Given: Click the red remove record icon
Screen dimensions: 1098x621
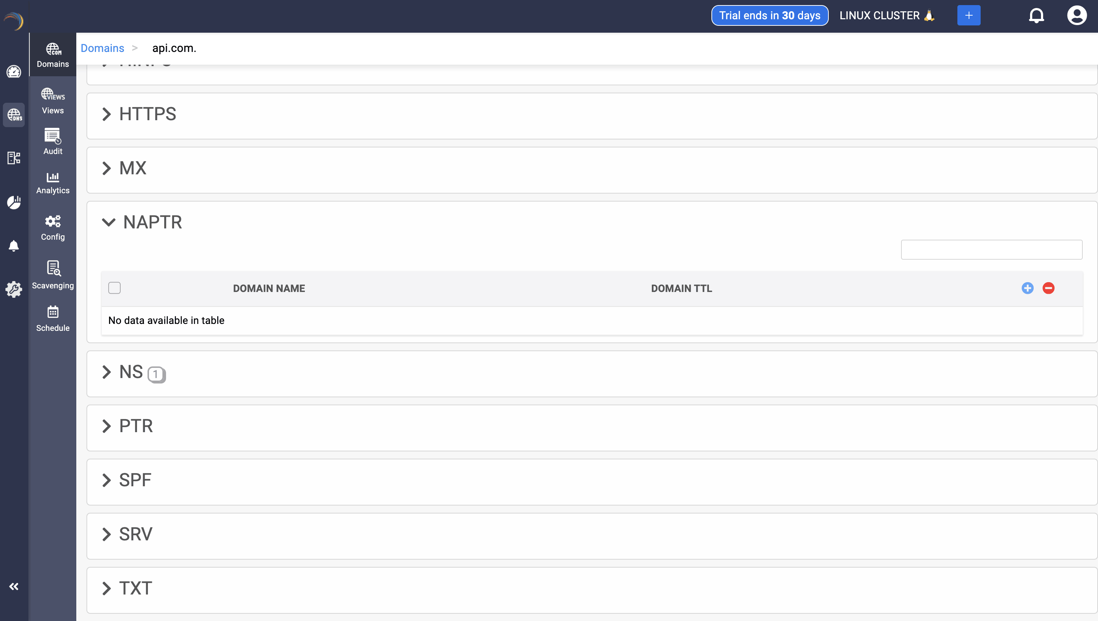Looking at the screenshot, I should pos(1048,288).
